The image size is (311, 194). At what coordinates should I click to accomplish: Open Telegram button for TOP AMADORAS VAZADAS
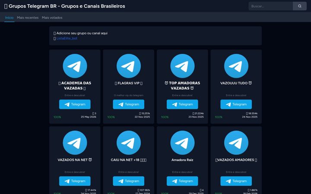point(182,104)
